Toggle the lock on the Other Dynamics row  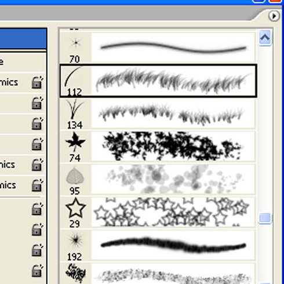[x=37, y=185]
